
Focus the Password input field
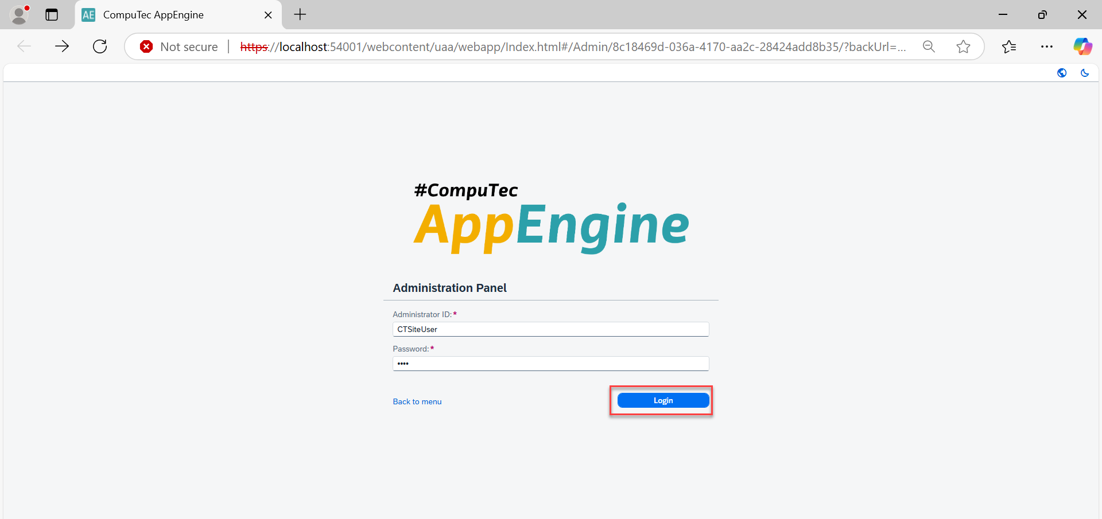click(550, 364)
